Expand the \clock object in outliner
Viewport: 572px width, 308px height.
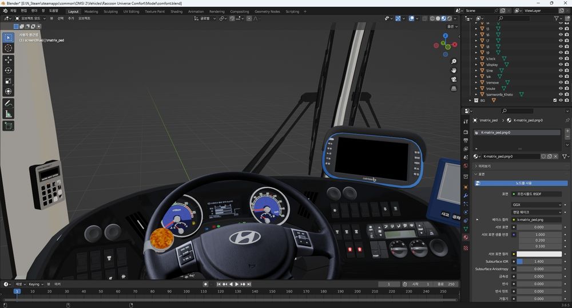pyautogui.click(x=476, y=59)
